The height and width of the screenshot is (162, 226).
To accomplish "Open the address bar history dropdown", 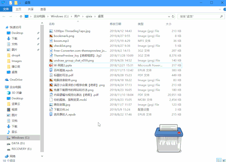I will coord(167,16).
